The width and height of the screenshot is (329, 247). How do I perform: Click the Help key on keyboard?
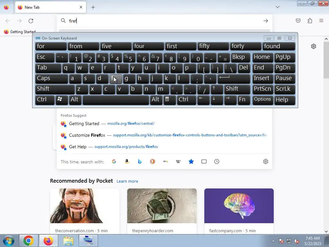pos(285,100)
